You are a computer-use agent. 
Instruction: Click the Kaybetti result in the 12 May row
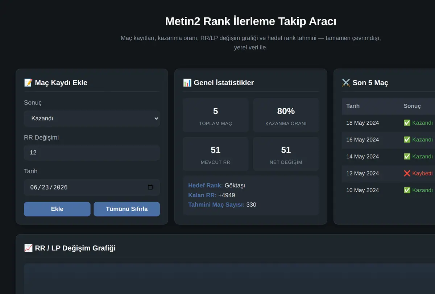[x=423, y=173]
